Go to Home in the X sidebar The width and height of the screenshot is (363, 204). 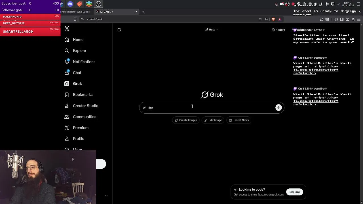(x=74, y=40)
